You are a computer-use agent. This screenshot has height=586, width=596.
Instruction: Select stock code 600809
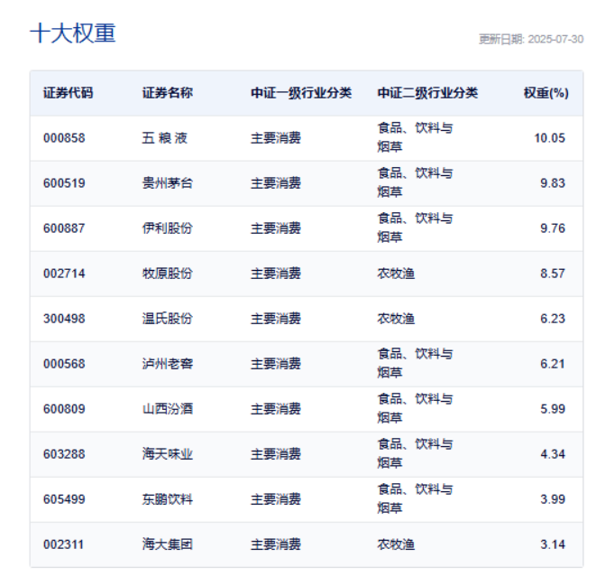(x=64, y=409)
